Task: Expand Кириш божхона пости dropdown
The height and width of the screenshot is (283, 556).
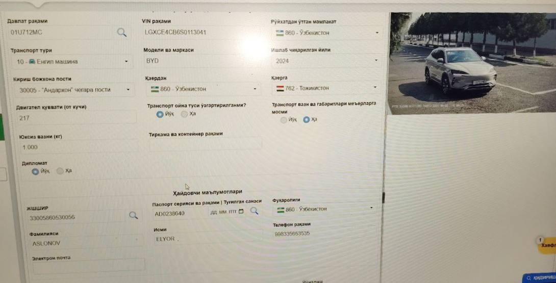Action: click(x=74, y=90)
